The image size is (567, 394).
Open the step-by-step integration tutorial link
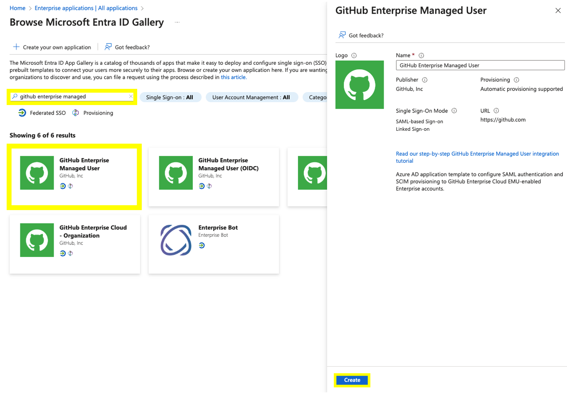pyautogui.click(x=477, y=157)
